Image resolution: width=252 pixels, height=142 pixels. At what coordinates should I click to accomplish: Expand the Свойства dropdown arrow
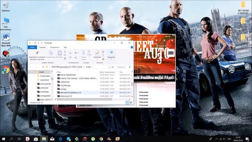[97, 59]
